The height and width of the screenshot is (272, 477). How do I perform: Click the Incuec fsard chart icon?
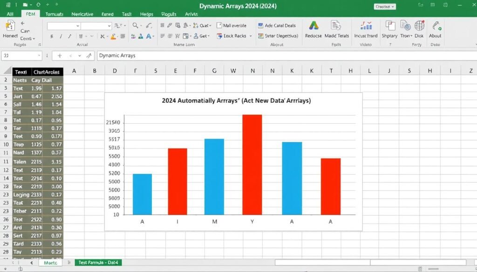[366, 26]
